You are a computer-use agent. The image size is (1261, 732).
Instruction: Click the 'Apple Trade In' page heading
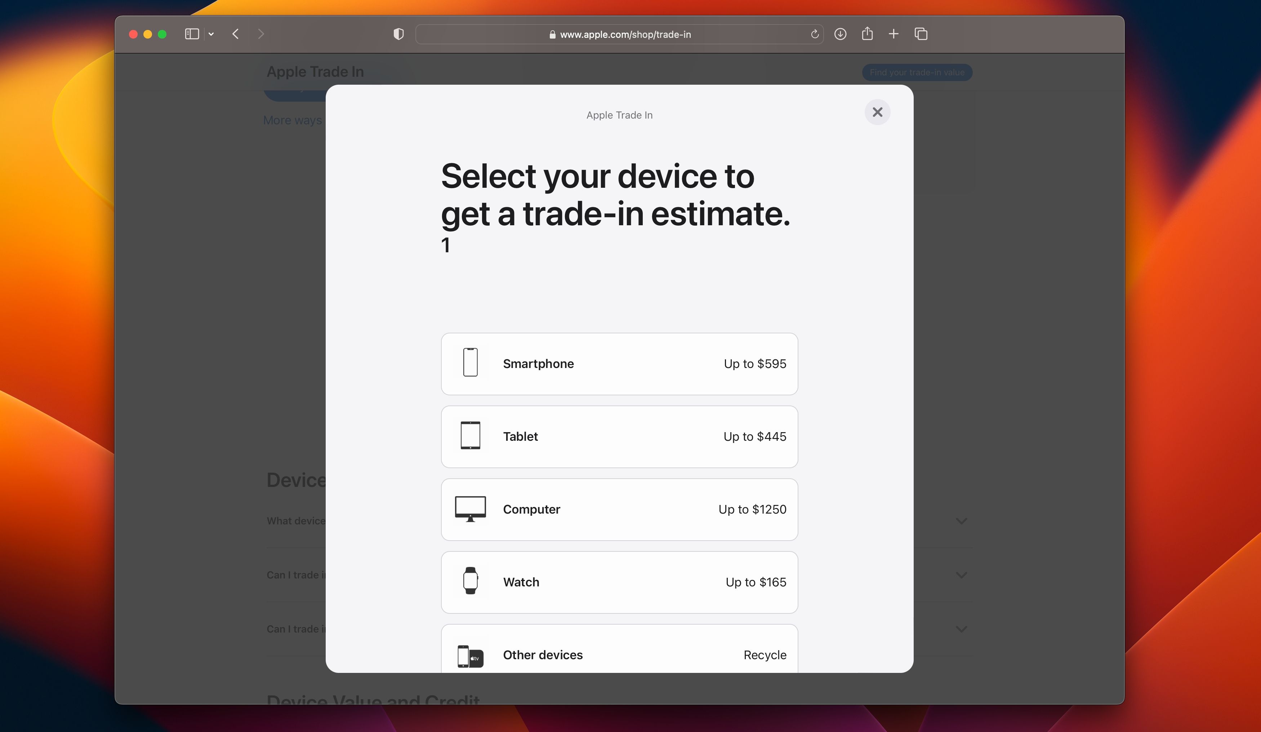tap(315, 72)
